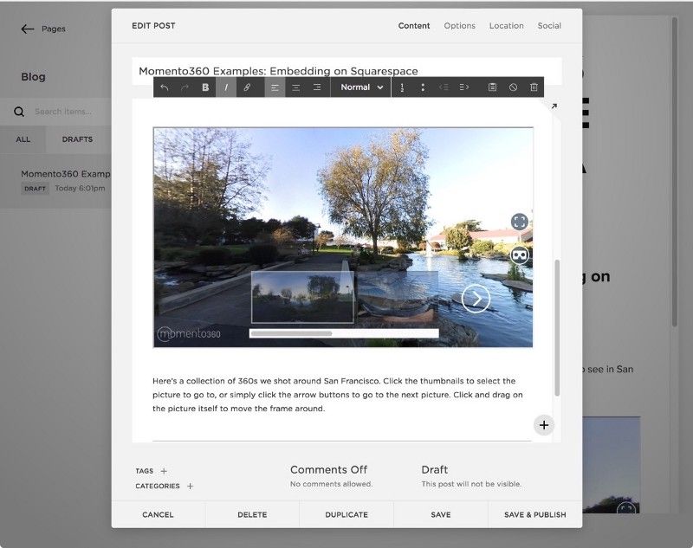This screenshot has width=693, height=548.
Task: Delete the block using the trash icon
Action: coord(534,87)
